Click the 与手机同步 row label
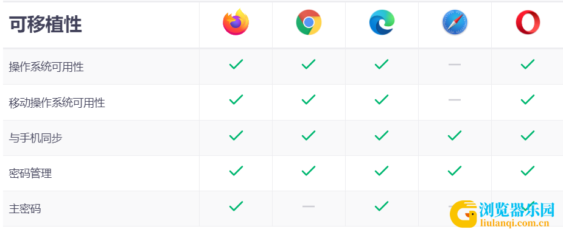 click(35, 138)
